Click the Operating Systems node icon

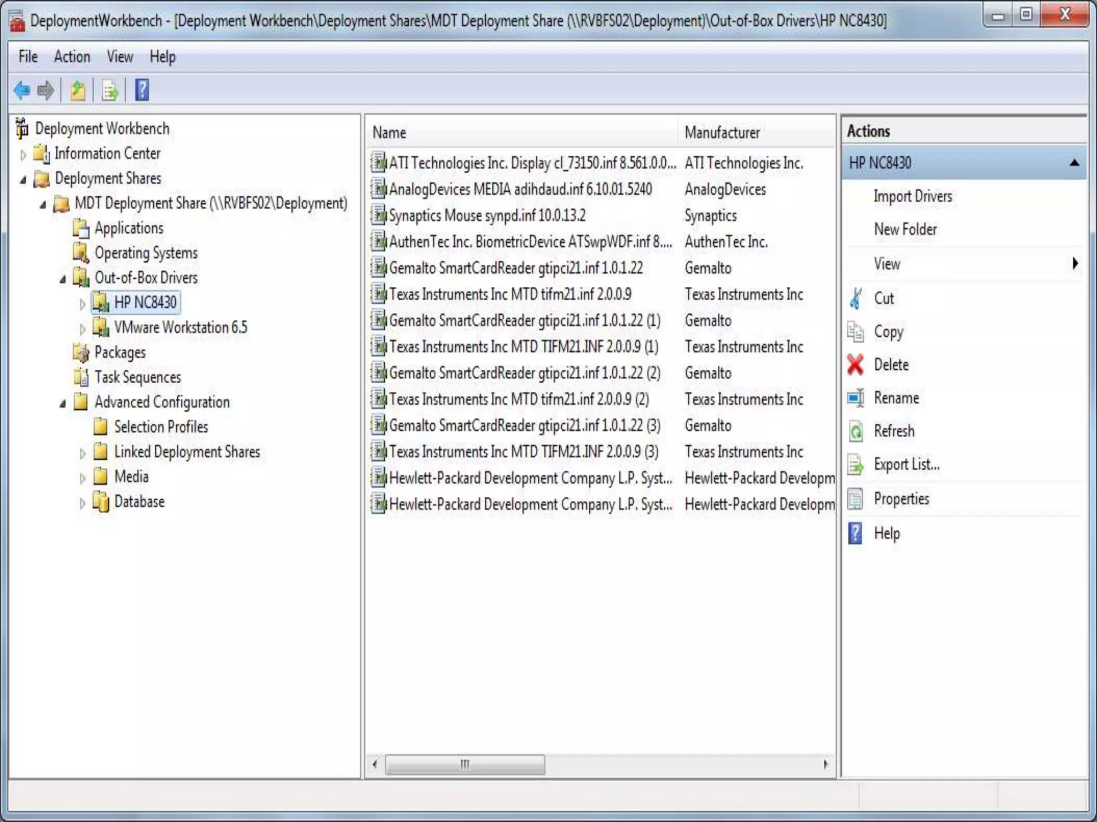point(81,253)
